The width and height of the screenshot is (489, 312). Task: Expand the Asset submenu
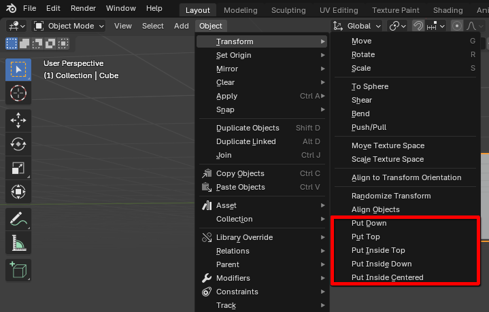click(262, 205)
